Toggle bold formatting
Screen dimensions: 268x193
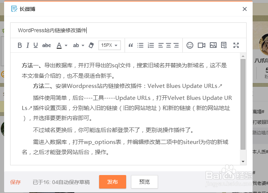tap(20, 45)
